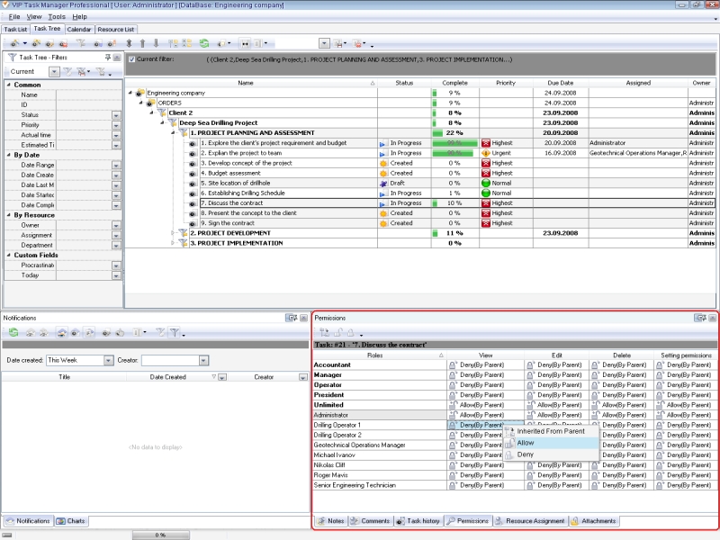Image resolution: width=720 pixels, height=540 pixels.
Task: Switch to the Calendar tab
Action: pyautogui.click(x=78, y=29)
